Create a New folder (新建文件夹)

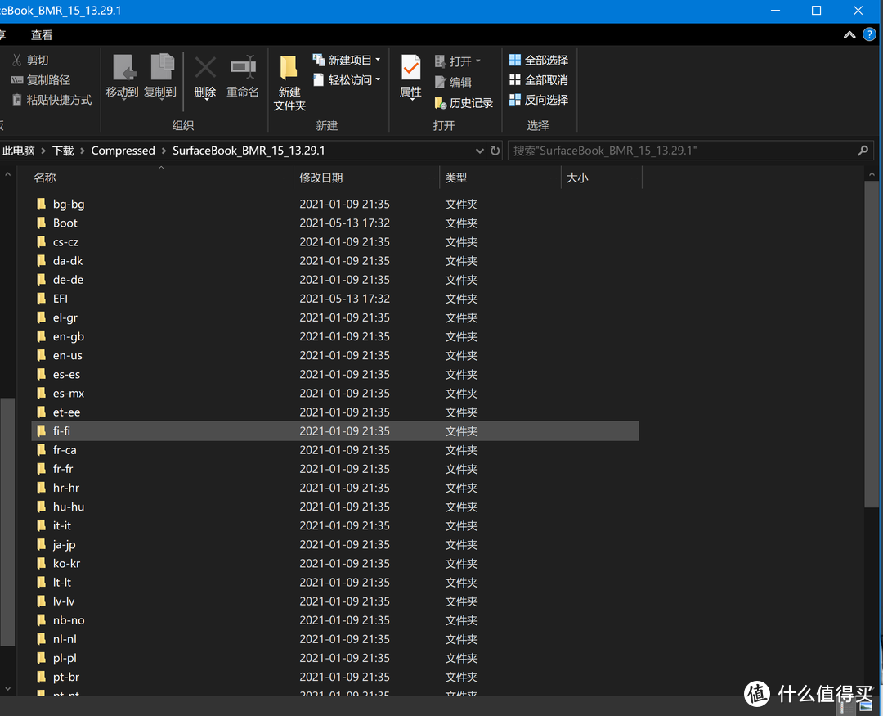click(289, 83)
